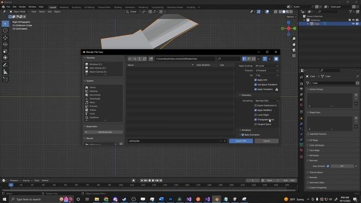Select Windows (C:) volume
The width and height of the screenshot is (361, 203).
point(96,64)
